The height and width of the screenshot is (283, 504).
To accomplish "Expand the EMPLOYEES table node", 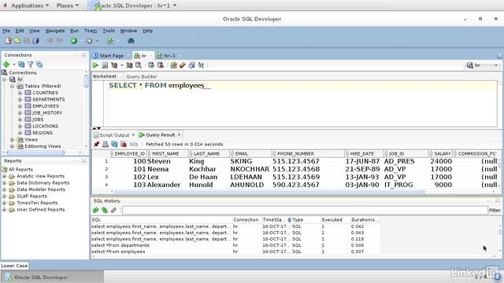I will tap(20, 106).
